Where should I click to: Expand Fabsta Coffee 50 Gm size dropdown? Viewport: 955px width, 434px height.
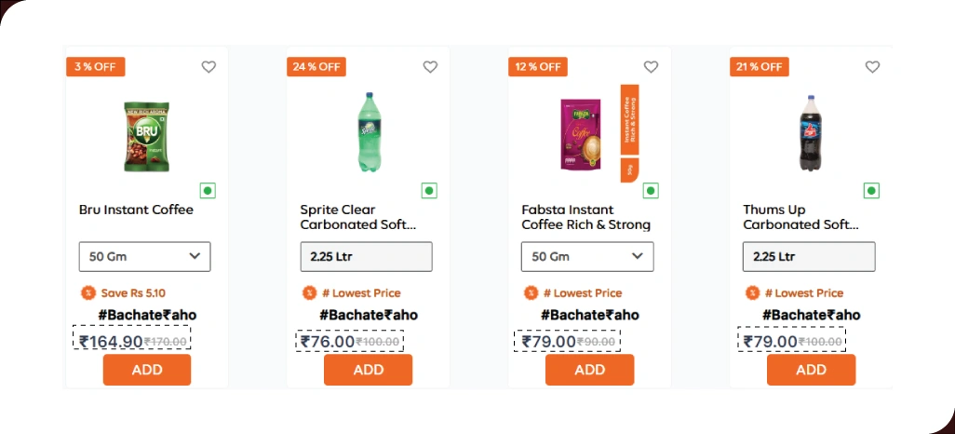coord(587,256)
